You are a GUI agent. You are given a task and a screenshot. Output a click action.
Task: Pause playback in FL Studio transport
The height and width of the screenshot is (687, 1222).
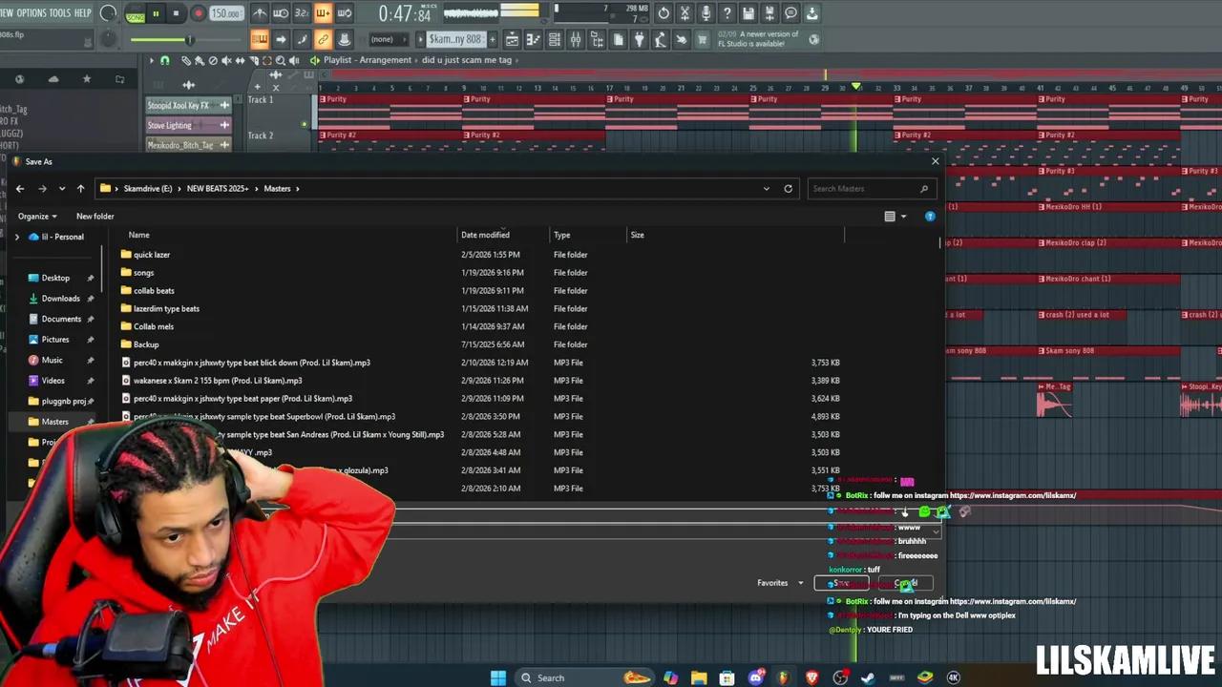(x=156, y=13)
